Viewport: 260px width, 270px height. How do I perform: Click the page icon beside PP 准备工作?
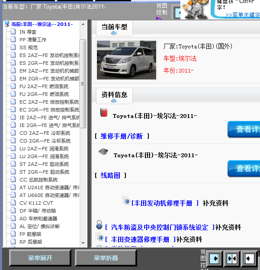13,39
